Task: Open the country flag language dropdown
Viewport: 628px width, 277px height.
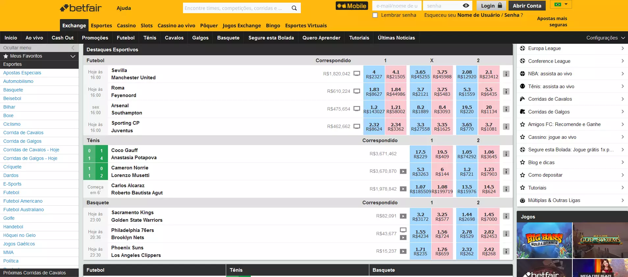Action: point(561,4)
